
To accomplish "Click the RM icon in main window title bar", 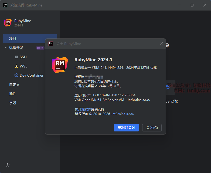I will (5, 5).
